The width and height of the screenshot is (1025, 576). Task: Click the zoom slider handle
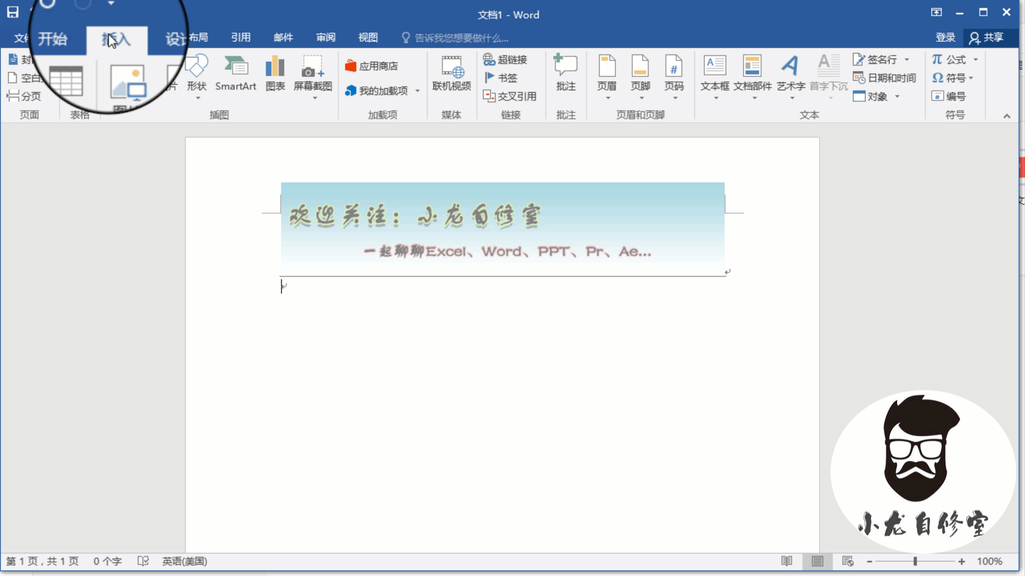pos(915,561)
